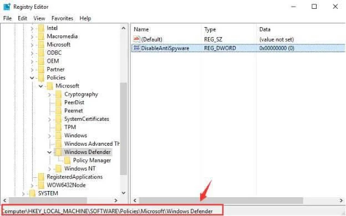Maximize the Registry Editor window

(x=314, y=7)
